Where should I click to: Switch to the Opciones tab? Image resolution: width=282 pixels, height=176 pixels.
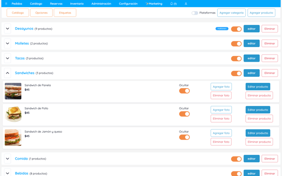point(41,13)
